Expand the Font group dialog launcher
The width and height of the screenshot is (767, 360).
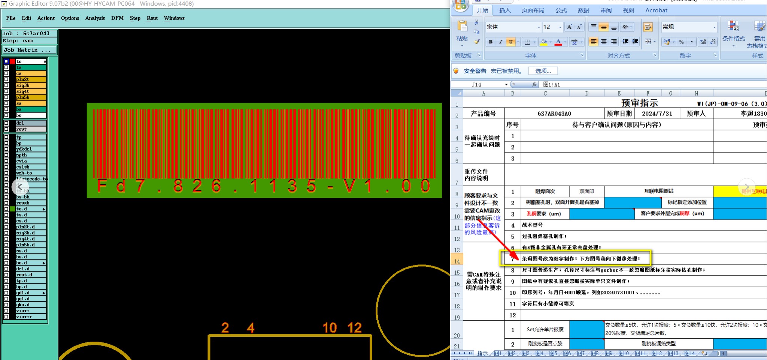click(x=582, y=55)
